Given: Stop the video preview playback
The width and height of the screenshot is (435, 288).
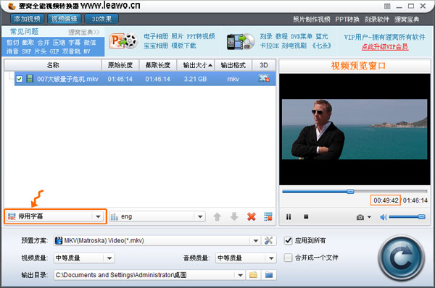Looking at the screenshot, I should (306, 216).
